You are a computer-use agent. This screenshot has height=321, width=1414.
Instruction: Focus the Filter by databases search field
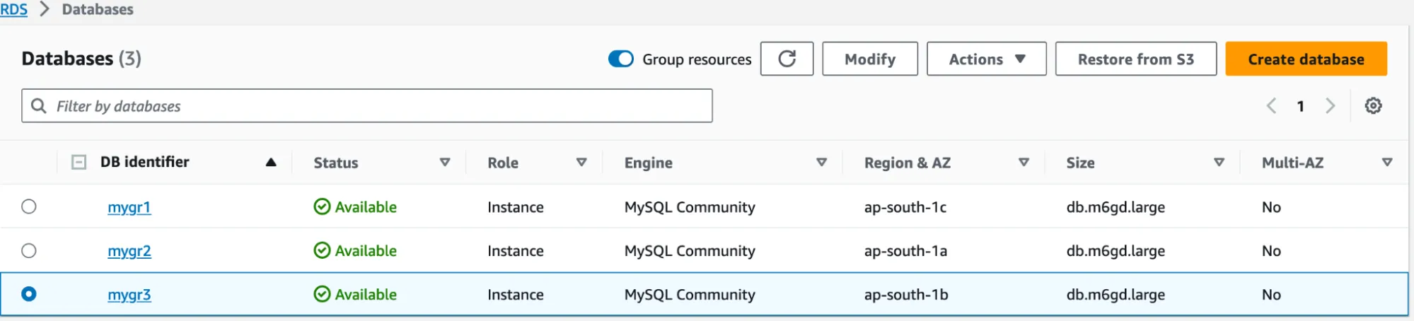click(x=375, y=106)
